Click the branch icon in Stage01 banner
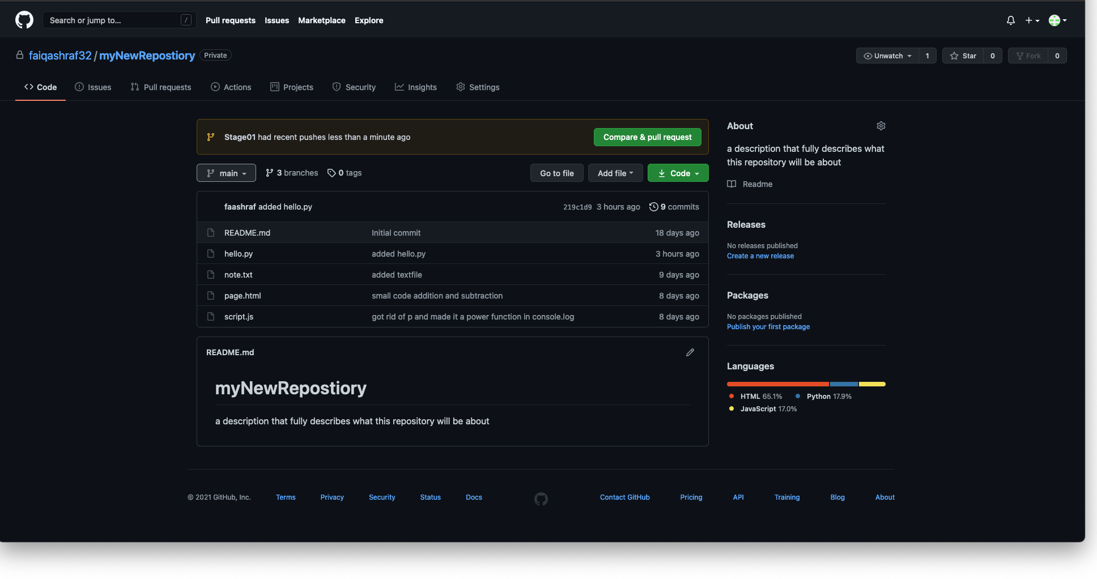This screenshot has height=579, width=1097. pos(211,137)
